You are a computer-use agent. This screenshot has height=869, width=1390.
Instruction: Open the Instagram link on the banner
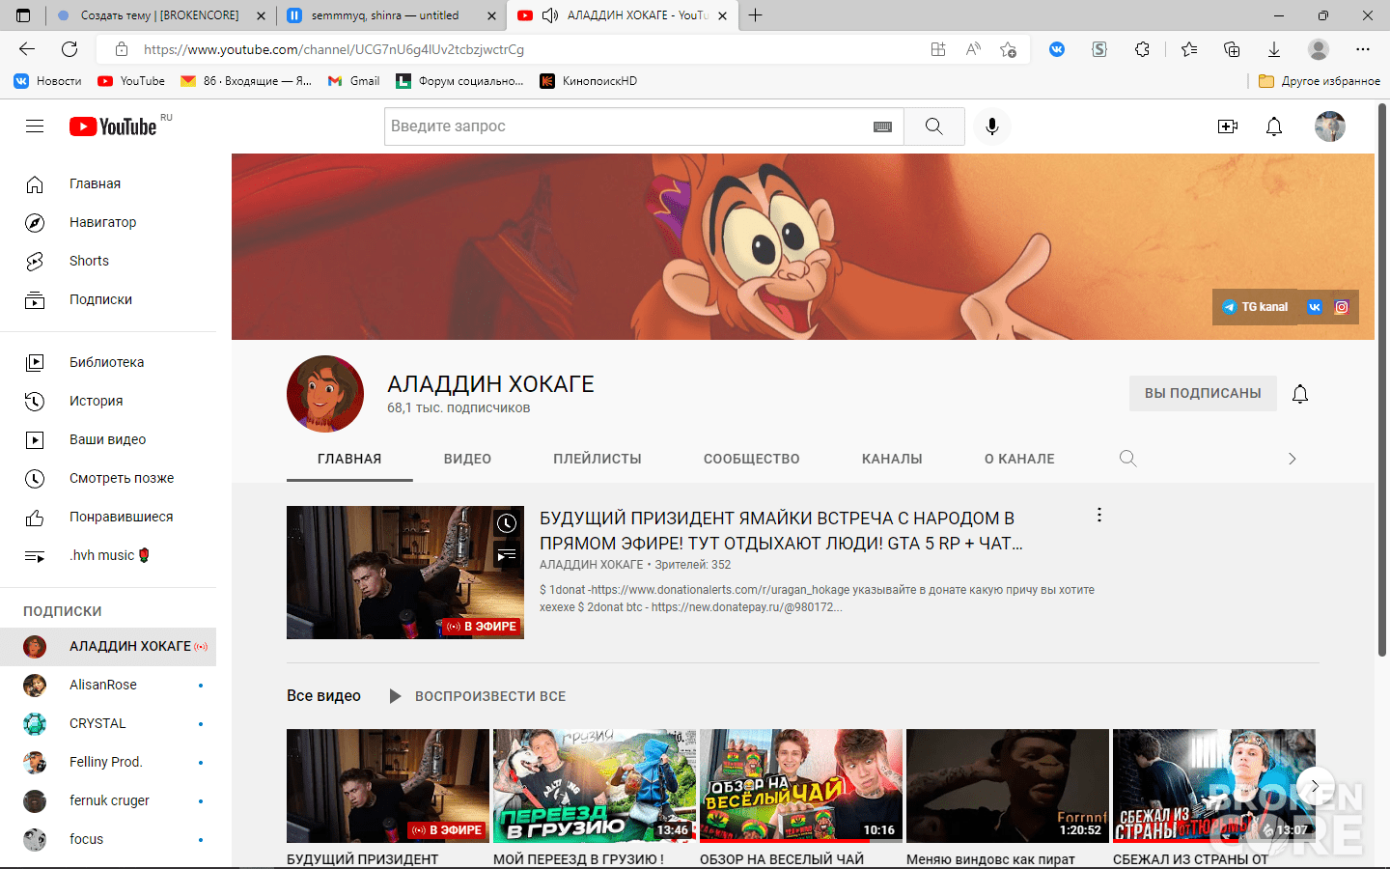1342,307
